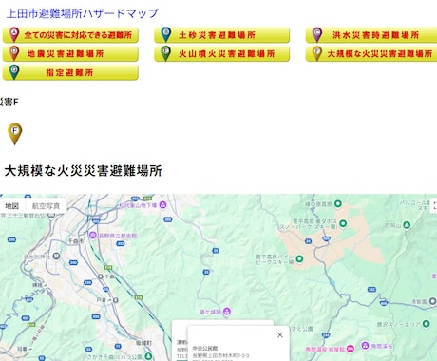The height and width of the screenshot is (361, 437).
Task: Click the 角間温泉 岩屋館 pink marker
Action: (x=350, y=349)
